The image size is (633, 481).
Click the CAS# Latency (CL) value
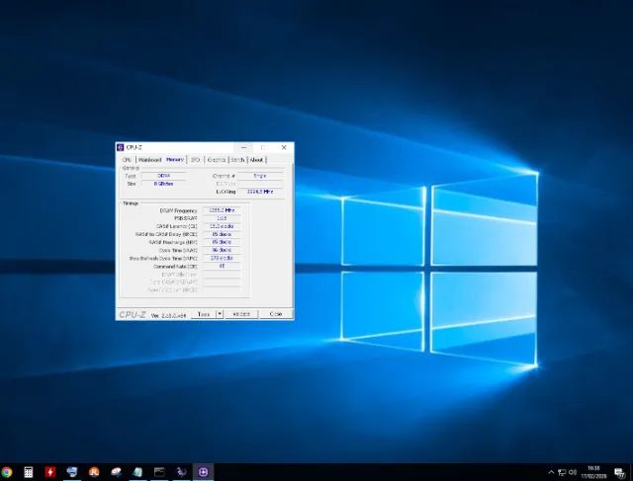(222, 226)
